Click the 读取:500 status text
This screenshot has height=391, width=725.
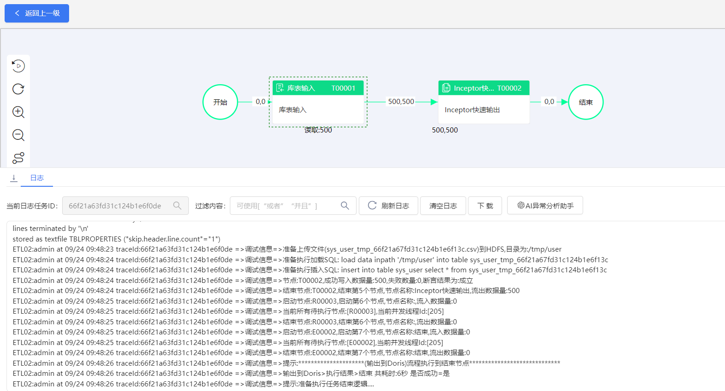(318, 130)
